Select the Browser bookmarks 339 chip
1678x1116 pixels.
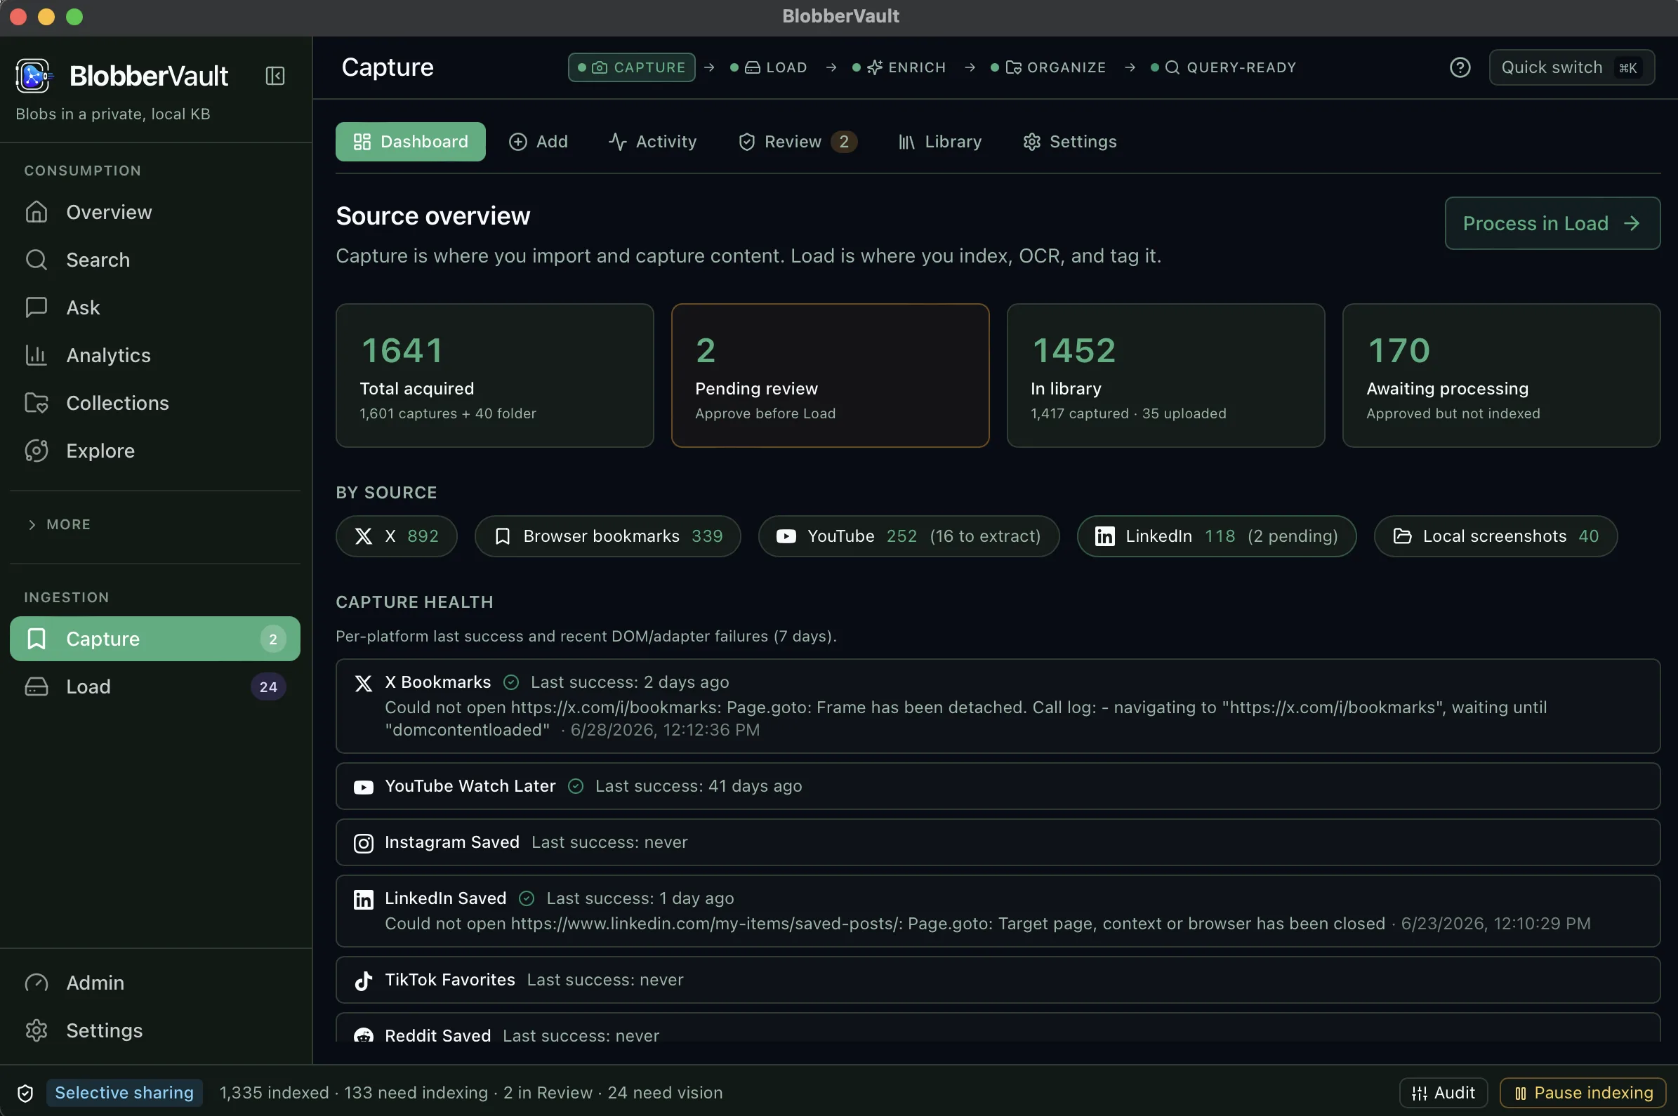click(x=608, y=536)
